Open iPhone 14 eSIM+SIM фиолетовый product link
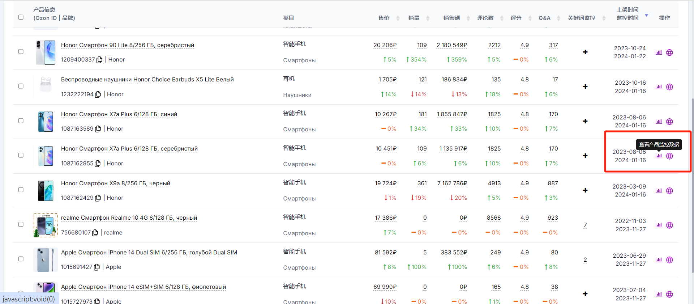694x304 pixels. [x=143, y=287]
